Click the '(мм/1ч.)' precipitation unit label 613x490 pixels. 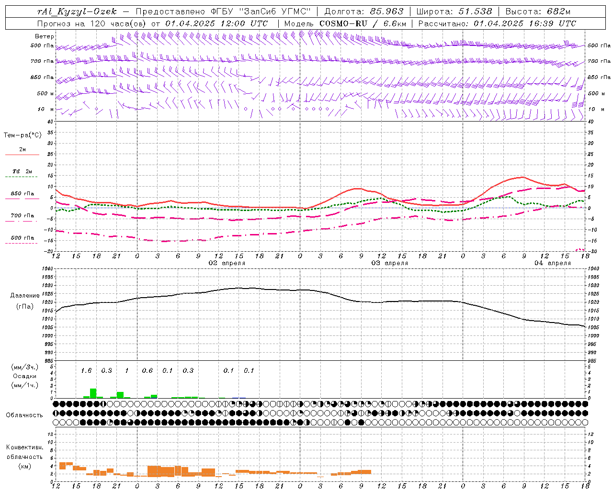tap(25, 385)
